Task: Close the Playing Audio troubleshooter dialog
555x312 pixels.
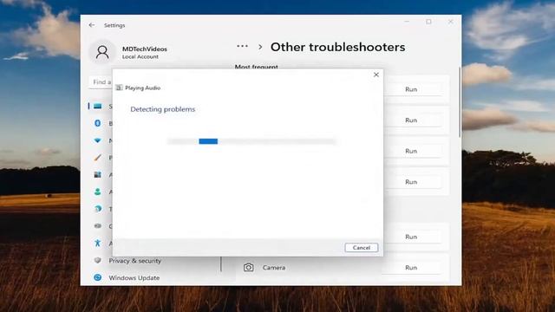Action: click(x=376, y=75)
